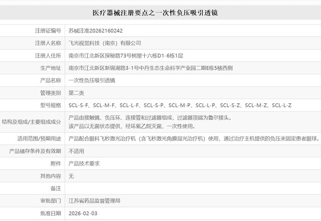This screenshot has height=221, width=321.
Task: Click line 产品由接触镜、负压环、连接管和过滤器组成
Action: point(150,118)
